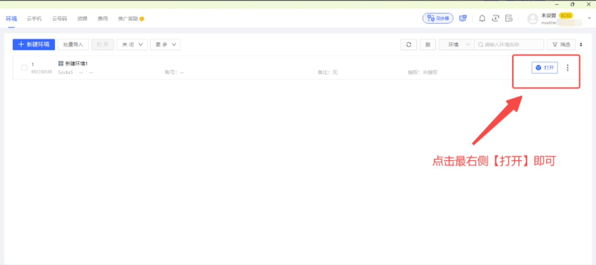Open the scheduled tasks log icon

click(509, 19)
